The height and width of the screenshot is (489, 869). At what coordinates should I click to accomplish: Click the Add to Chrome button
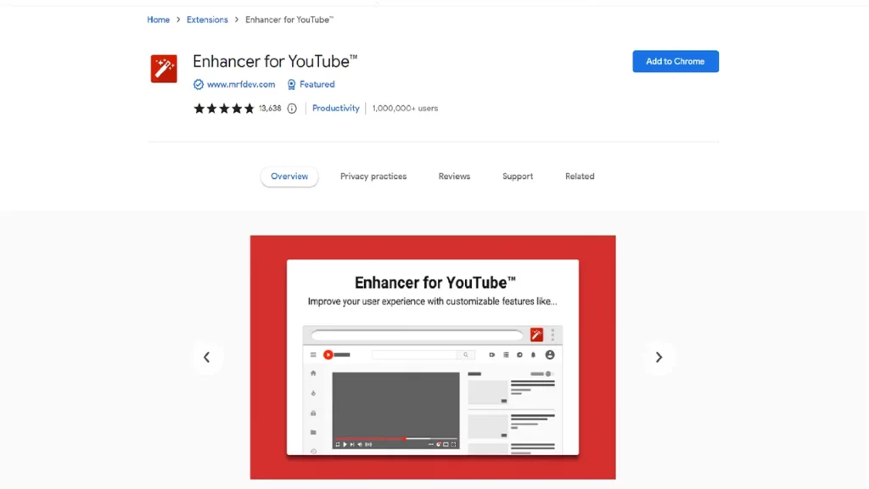pyautogui.click(x=676, y=61)
